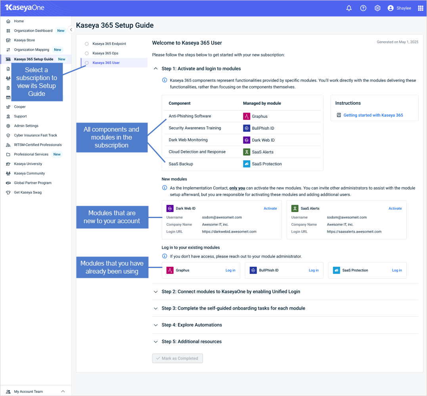Click the Get Kaseya Swag shirt icon
The image size is (427, 396).
(8, 193)
